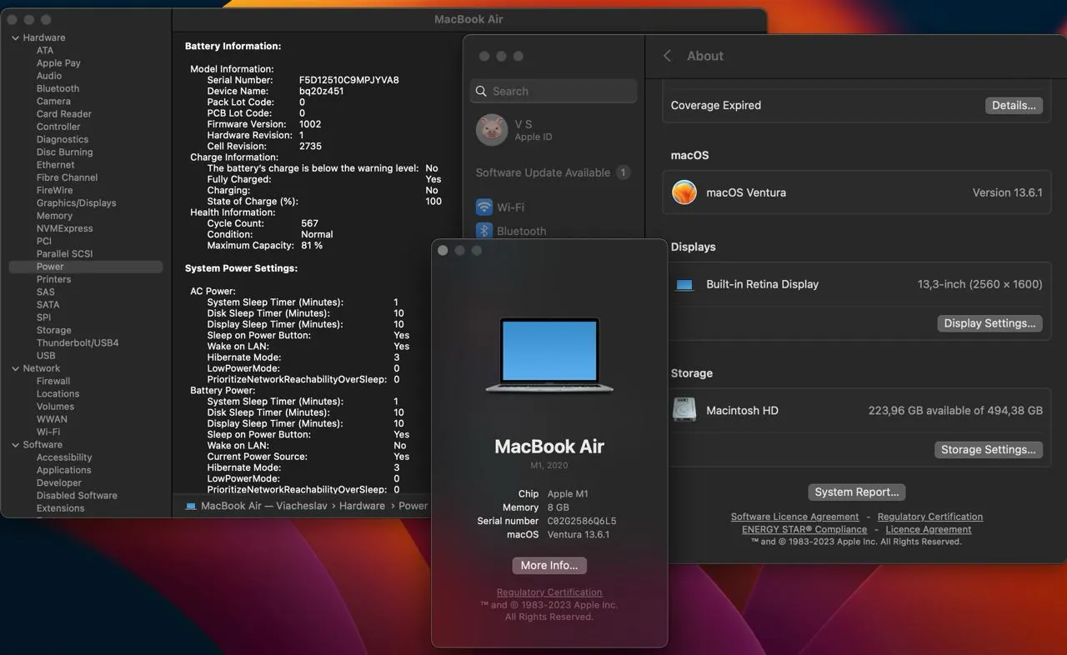Viewport: 1067px width, 655px height.
Task: Select Ethernet in the Hardware list
Action: 56,165
